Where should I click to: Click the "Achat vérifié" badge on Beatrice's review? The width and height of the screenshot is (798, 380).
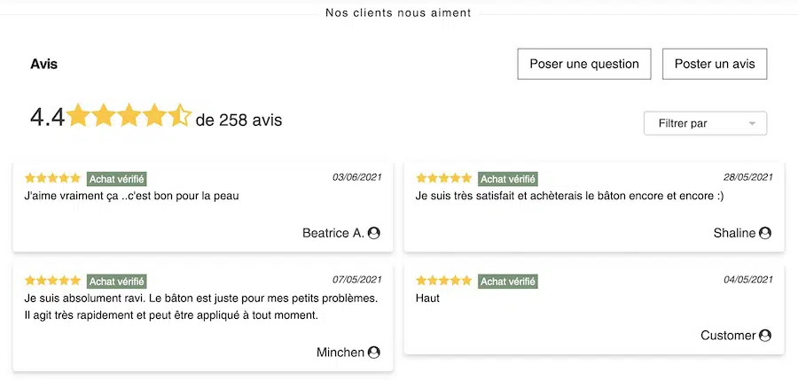coord(116,179)
